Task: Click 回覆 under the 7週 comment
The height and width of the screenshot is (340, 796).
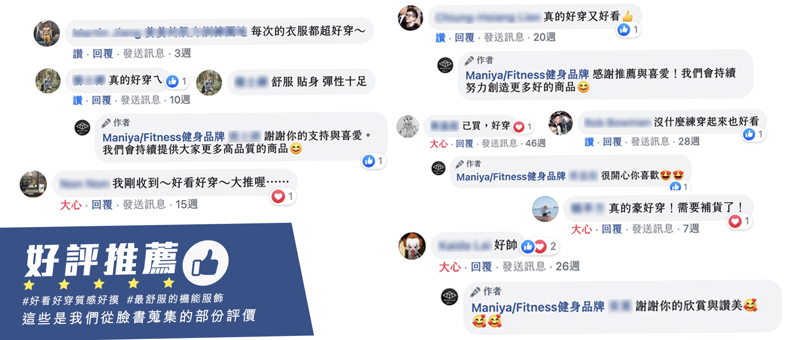Action: [x=612, y=229]
